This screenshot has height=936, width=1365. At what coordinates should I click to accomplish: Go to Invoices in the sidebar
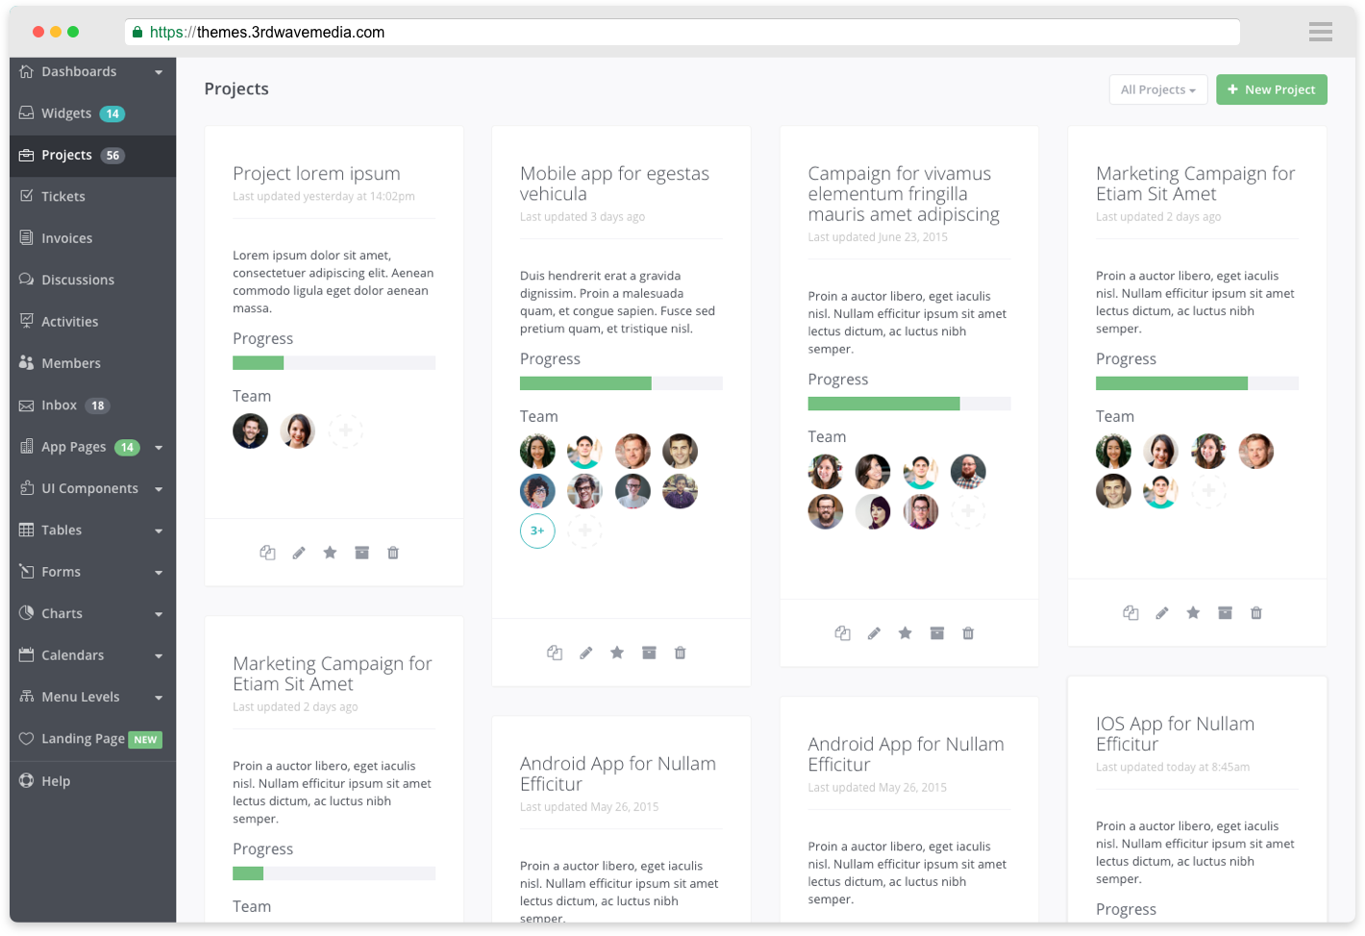pyautogui.click(x=66, y=238)
